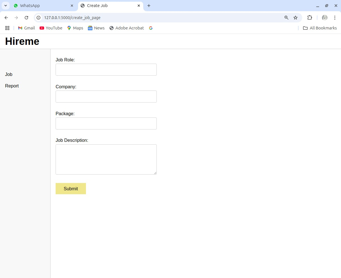Open the Gmail bookmark
Image resolution: width=341 pixels, height=278 pixels.
click(26, 28)
